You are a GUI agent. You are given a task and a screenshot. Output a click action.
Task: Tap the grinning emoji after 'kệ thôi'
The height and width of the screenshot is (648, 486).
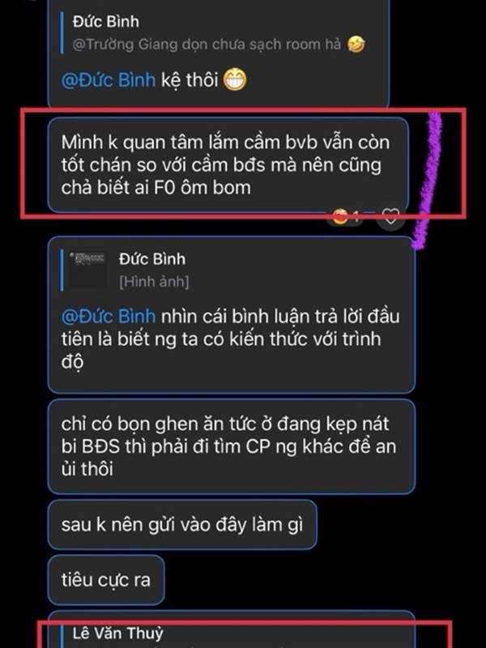235,79
